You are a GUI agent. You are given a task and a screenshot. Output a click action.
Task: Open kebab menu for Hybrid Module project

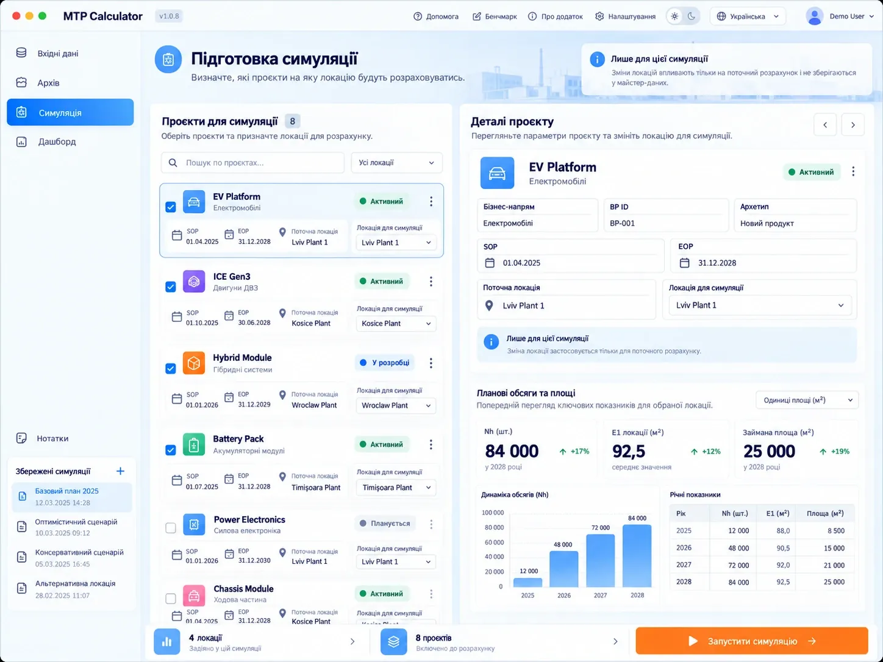[x=431, y=363]
